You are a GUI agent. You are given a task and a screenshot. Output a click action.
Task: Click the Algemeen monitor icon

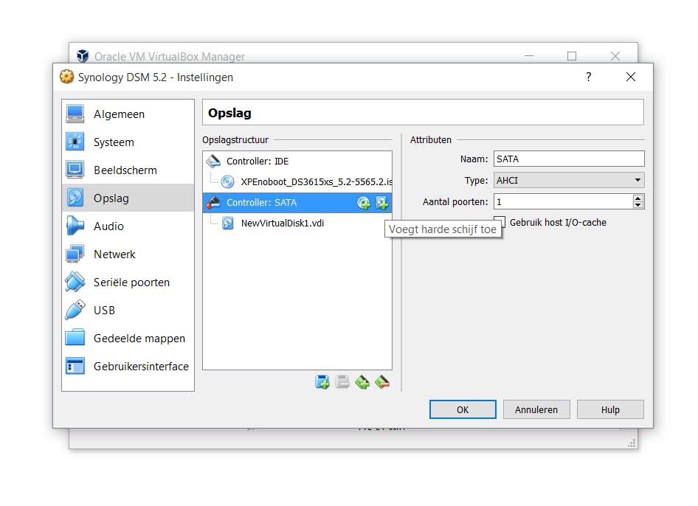click(x=75, y=114)
